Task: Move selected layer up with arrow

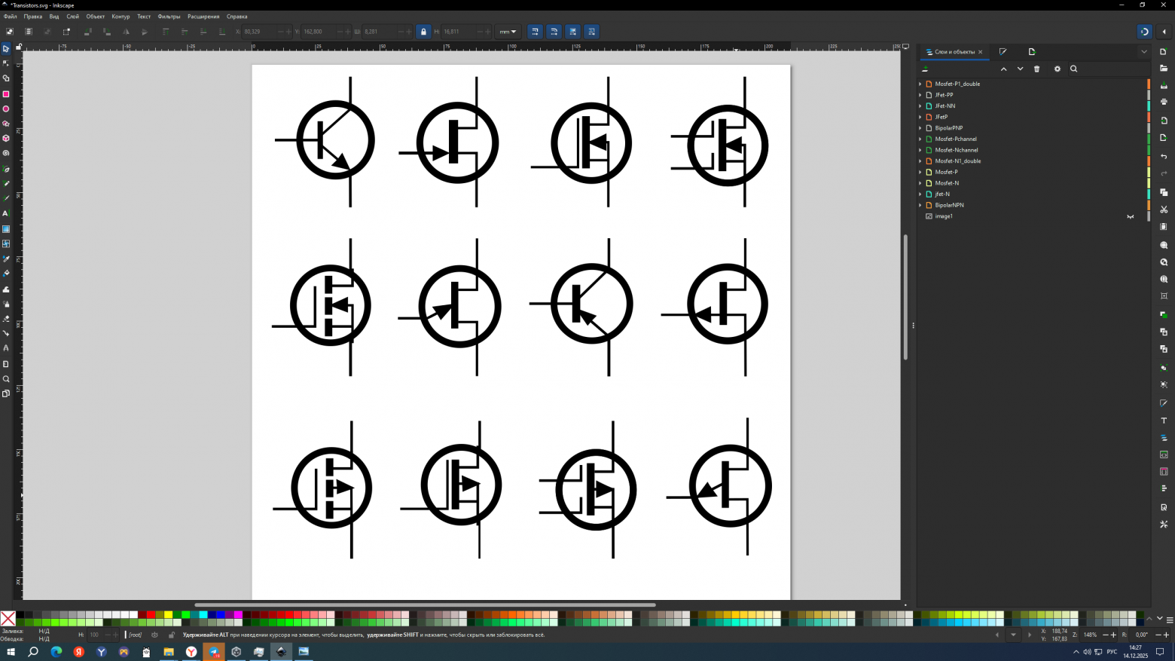Action: click(1003, 69)
